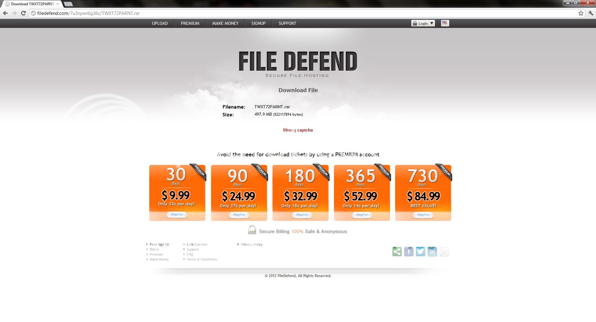Screen dimensions: 596x322
Task: Click the US flag language icon
Action: pyautogui.click(x=445, y=23)
